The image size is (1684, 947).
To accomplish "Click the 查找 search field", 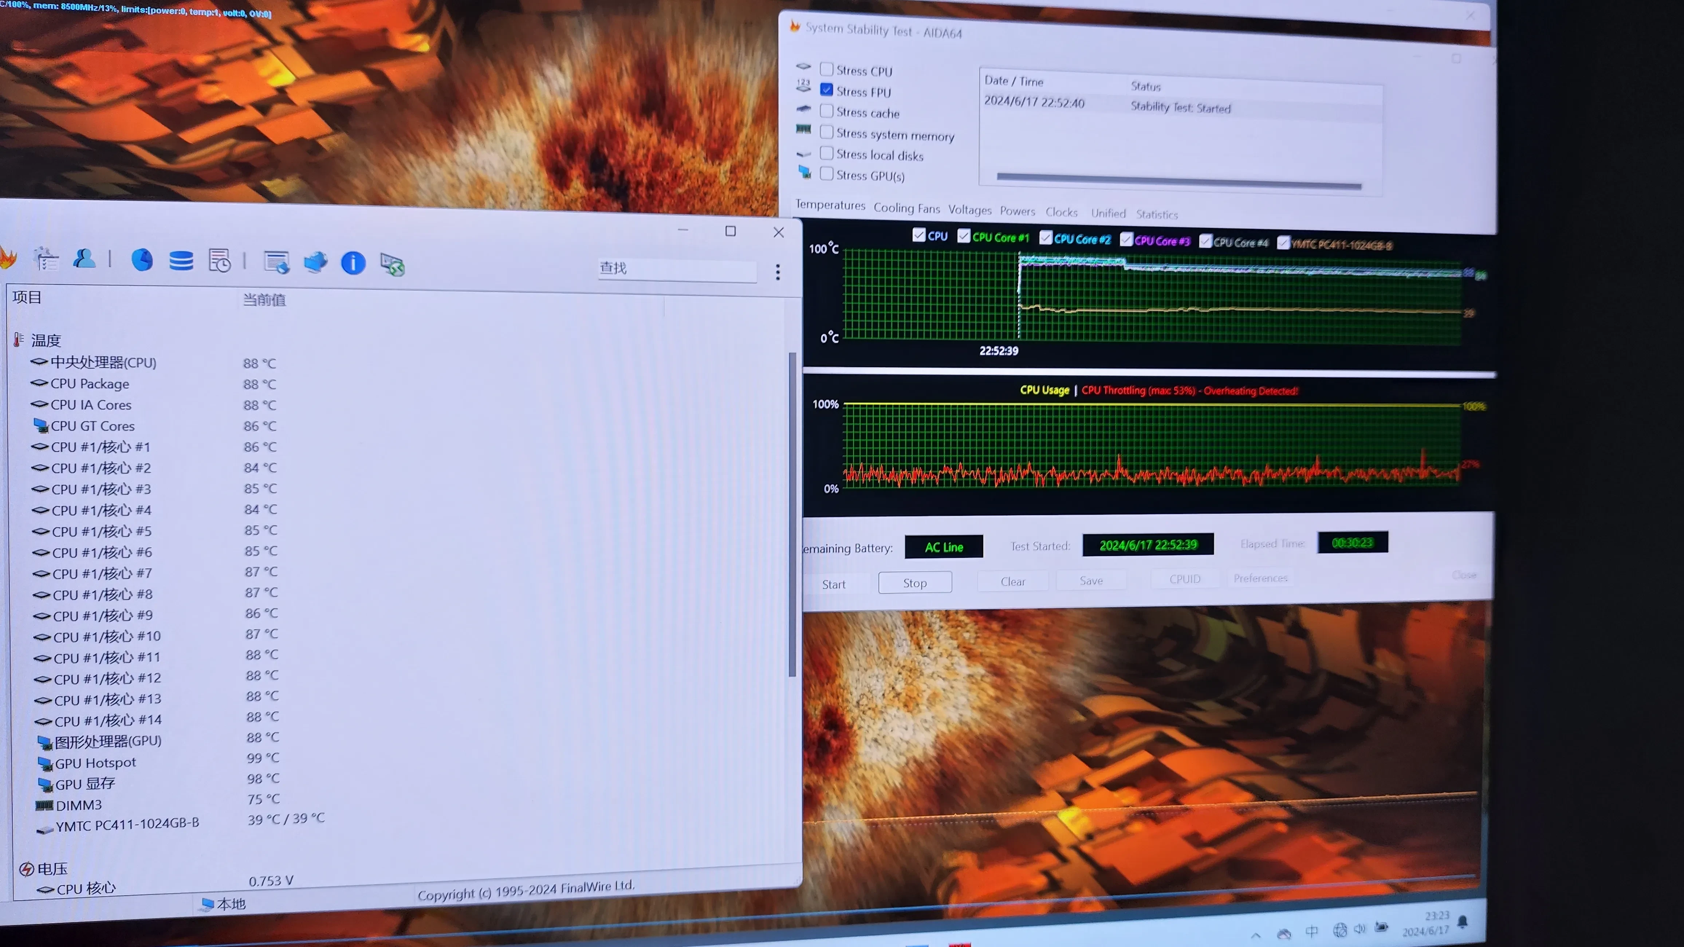I will pos(677,269).
